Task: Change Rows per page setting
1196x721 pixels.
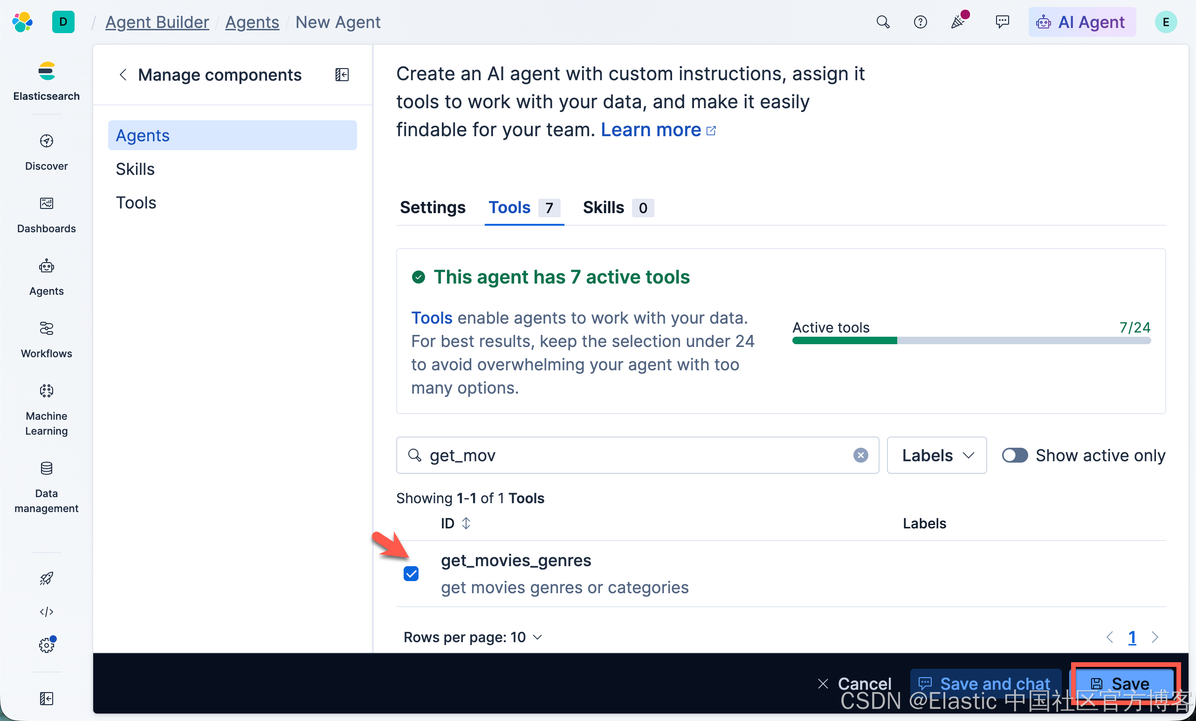Action: 472,637
